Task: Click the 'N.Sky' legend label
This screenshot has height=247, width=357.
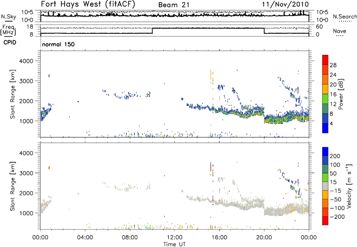Action: click(x=8, y=16)
